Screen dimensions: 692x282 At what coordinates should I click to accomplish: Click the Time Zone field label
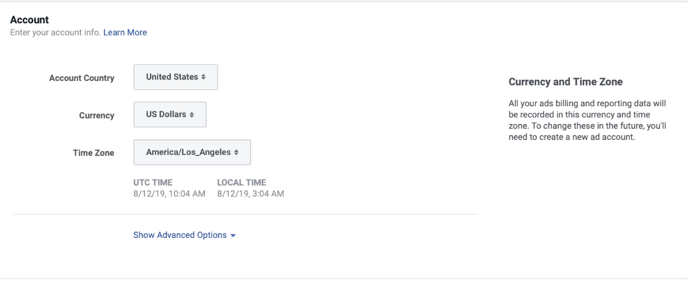(93, 153)
